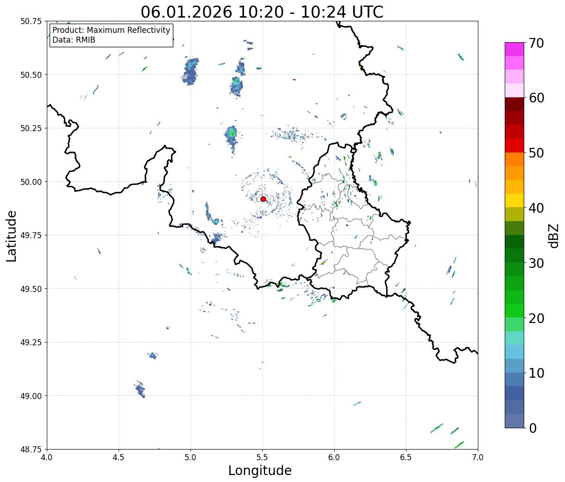Screen dimensions: 565x482
Task: Click the longitude tick label 5.5
Action: (262, 457)
